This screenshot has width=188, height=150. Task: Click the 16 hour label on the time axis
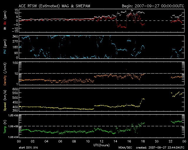point(129,142)
